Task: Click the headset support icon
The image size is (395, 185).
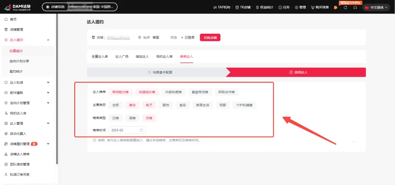Action: [355, 8]
